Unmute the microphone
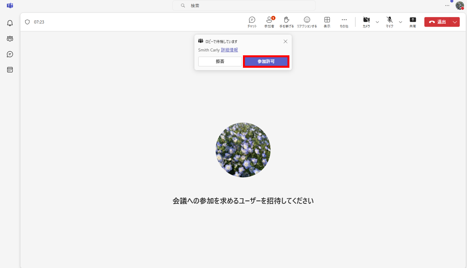 click(x=390, y=21)
